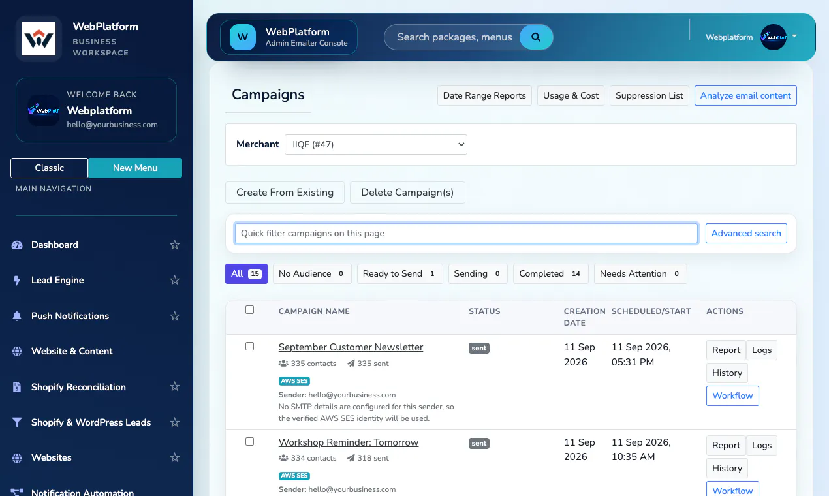Open Report for September Customer Newsletter
Viewport: 829px width, 496px height.
[x=726, y=350]
